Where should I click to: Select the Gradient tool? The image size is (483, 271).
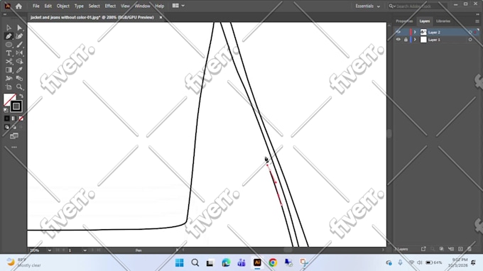(x=9, y=70)
